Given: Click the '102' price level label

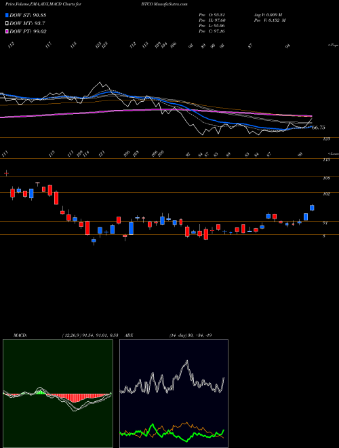Looking at the screenshot, I should click(326, 194).
